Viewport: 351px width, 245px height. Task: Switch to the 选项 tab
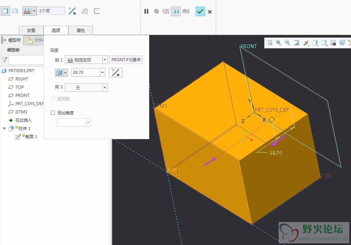coord(56,30)
